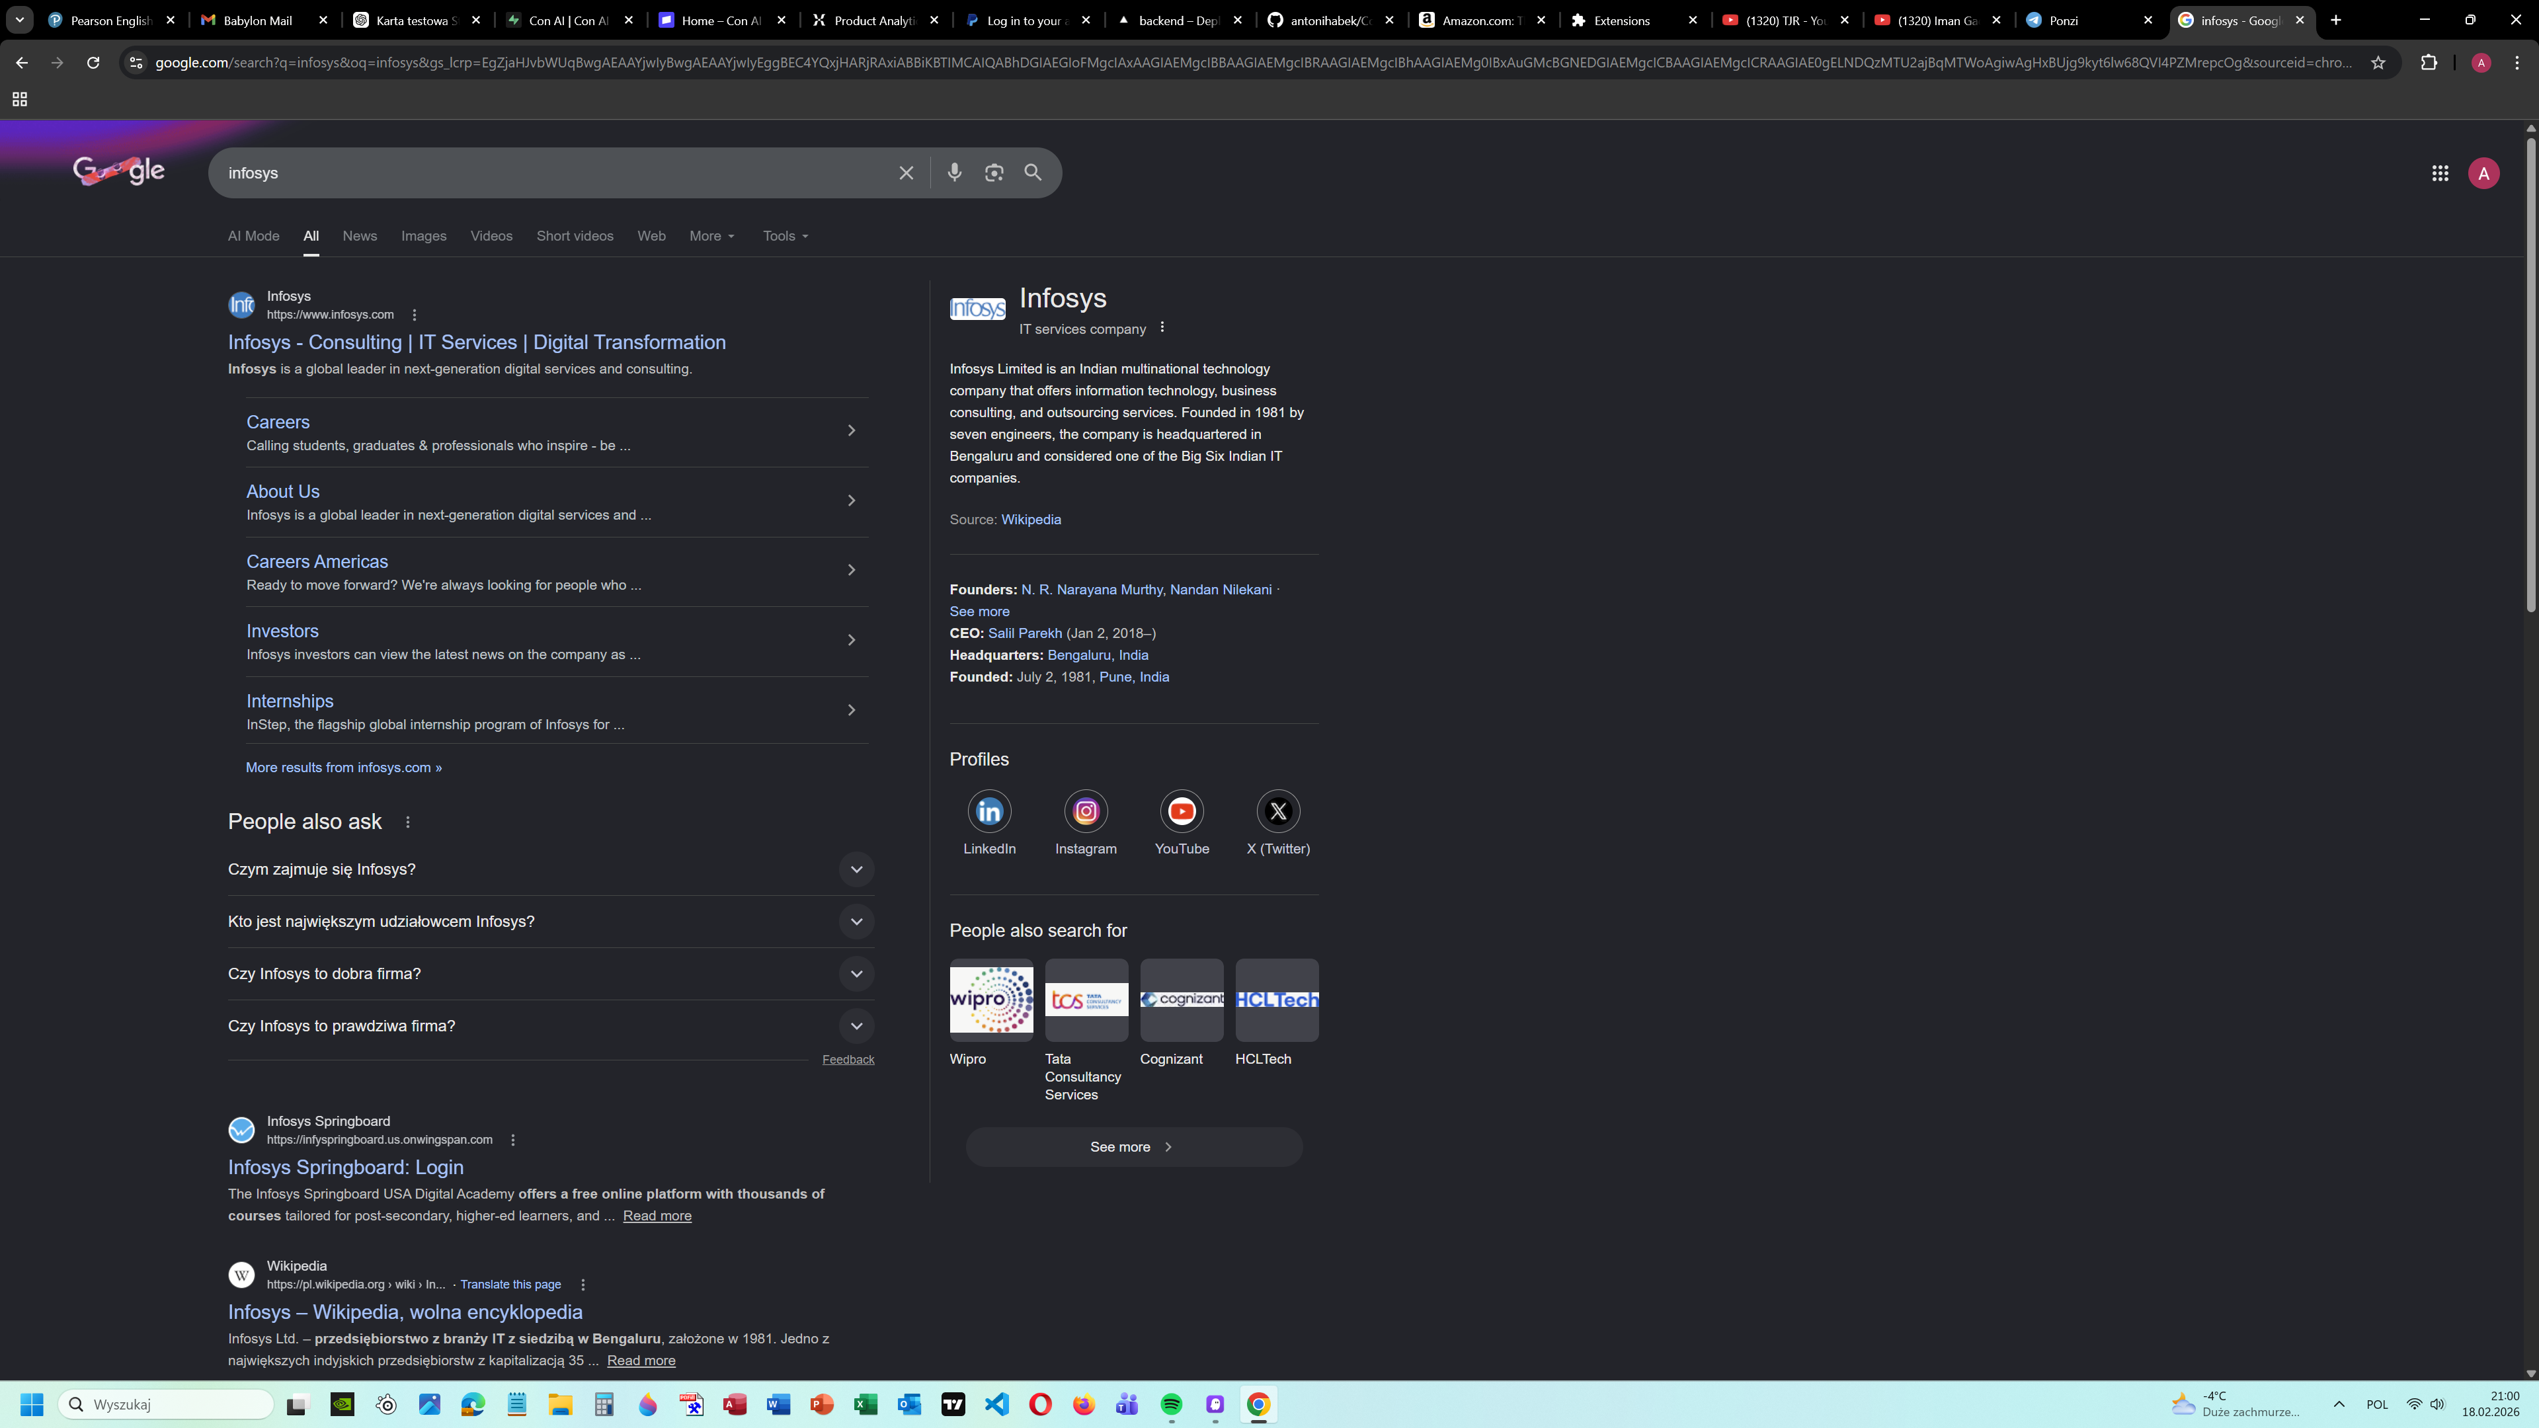Screen dimensions: 2539x1428
Task: Clear the search box with X icon
Action: tap(906, 173)
